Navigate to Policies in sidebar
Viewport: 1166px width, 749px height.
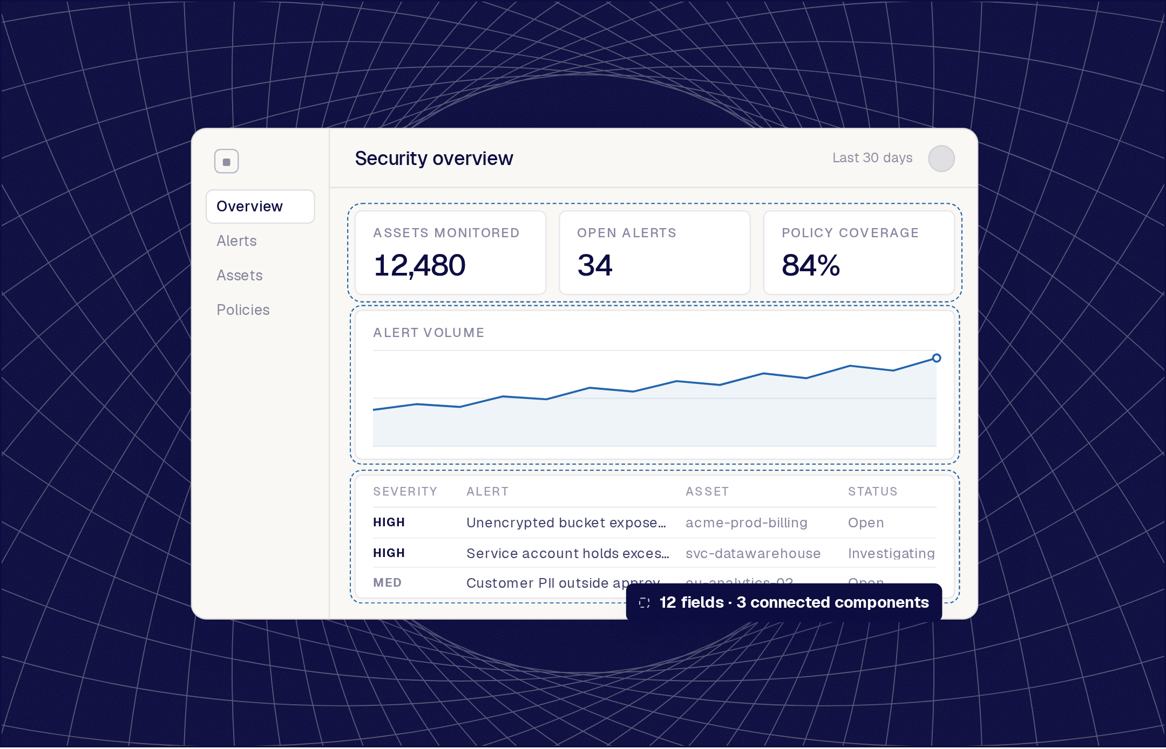(243, 310)
